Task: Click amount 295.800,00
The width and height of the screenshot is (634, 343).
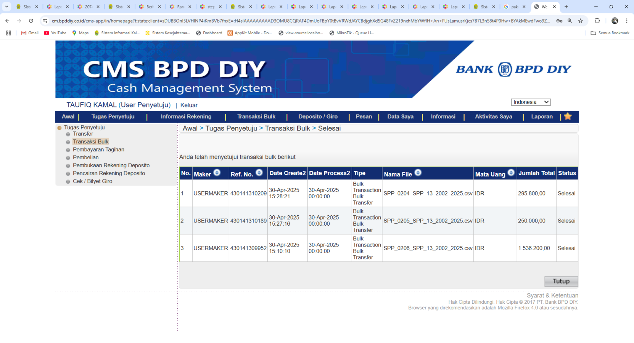Action: click(532, 193)
